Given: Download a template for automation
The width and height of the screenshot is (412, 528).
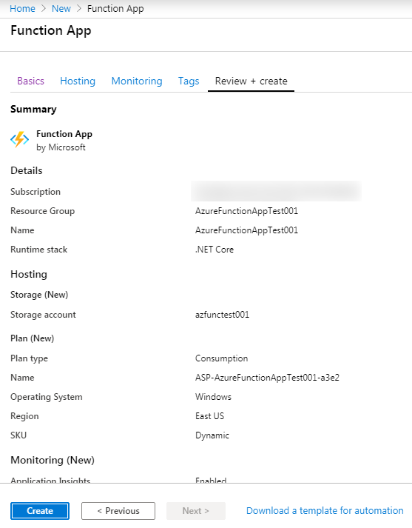Looking at the screenshot, I should point(325,511).
